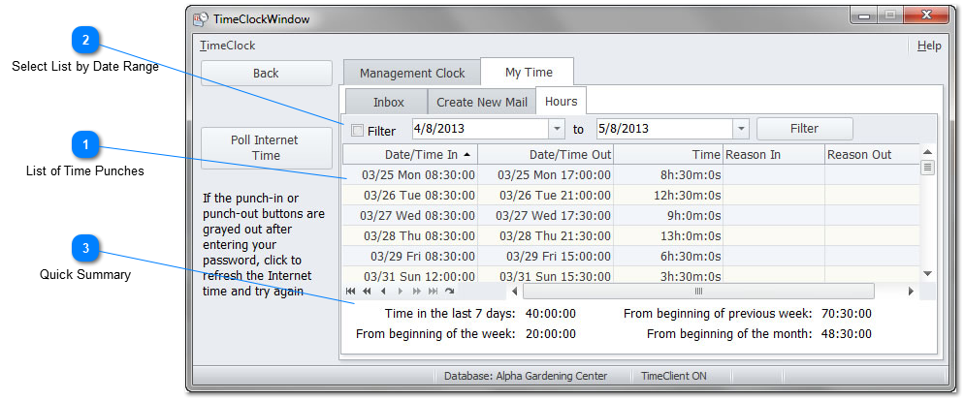Go to last record navigator icon
Viewport: 965px width, 401px height.
click(x=433, y=291)
